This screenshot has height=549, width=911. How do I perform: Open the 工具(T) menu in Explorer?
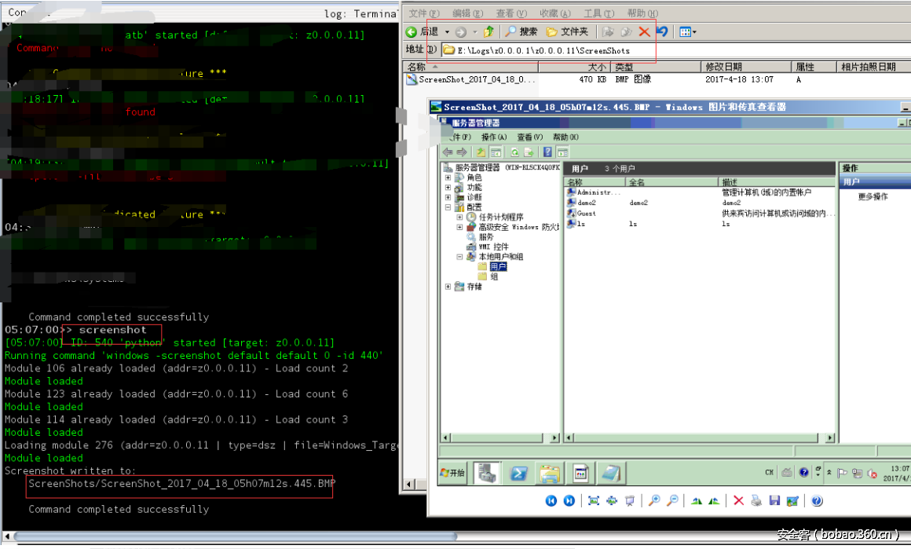click(598, 13)
